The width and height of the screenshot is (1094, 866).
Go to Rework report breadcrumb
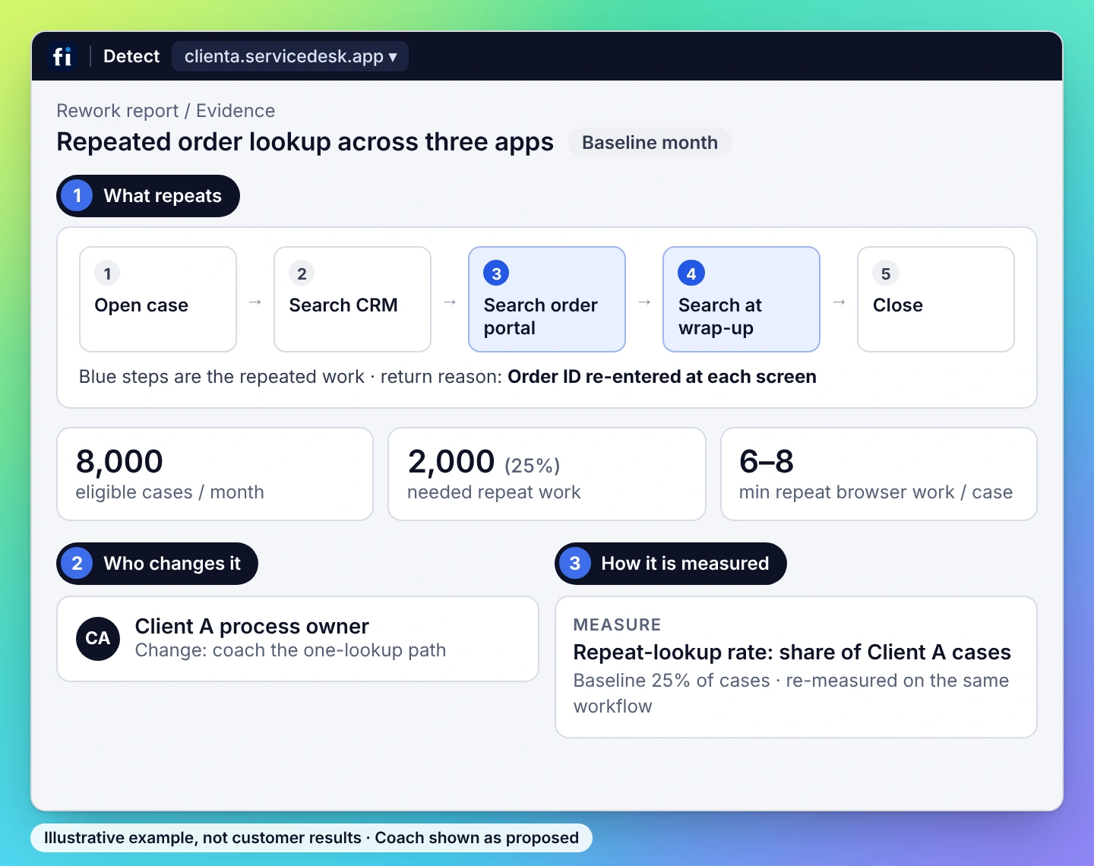click(x=118, y=111)
